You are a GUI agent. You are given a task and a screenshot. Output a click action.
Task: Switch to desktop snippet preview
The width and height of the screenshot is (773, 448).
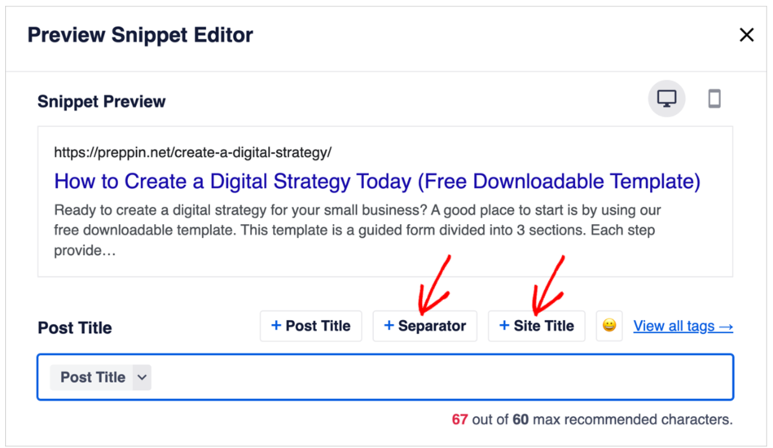pos(666,99)
